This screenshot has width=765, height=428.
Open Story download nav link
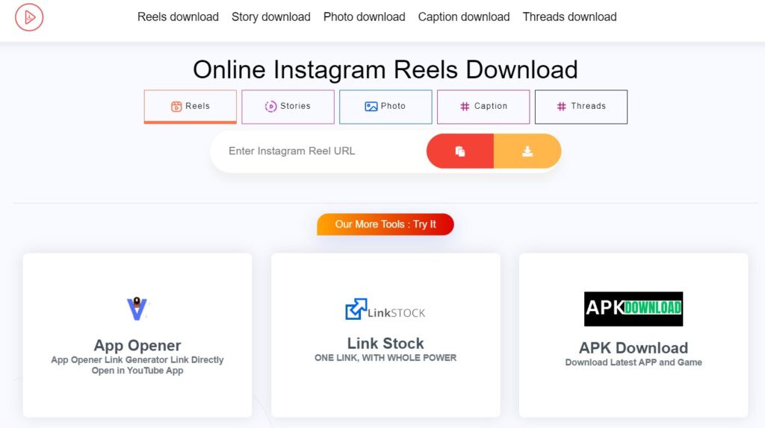pyautogui.click(x=270, y=17)
